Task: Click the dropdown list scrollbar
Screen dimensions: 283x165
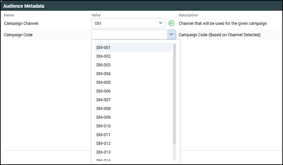Action: tap(174, 94)
